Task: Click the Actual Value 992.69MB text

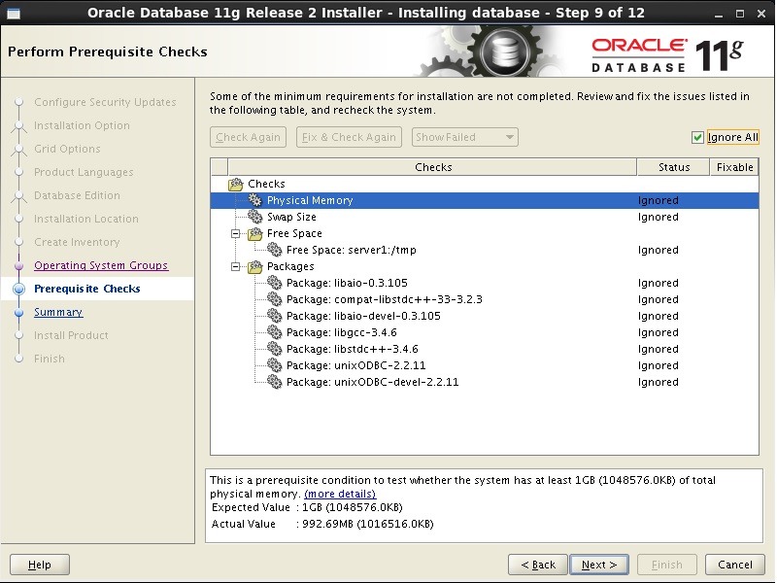Action: click(x=368, y=524)
